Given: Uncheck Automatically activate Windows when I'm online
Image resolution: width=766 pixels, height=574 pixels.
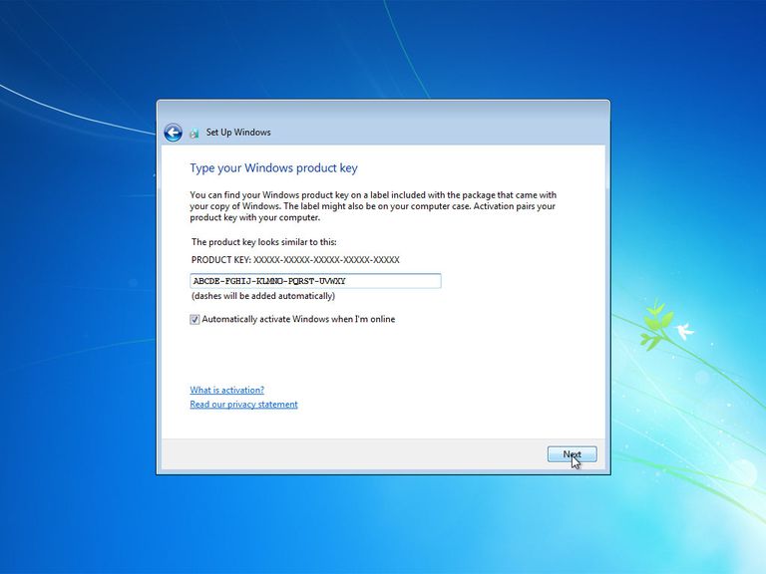Looking at the screenshot, I should click(194, 320).
